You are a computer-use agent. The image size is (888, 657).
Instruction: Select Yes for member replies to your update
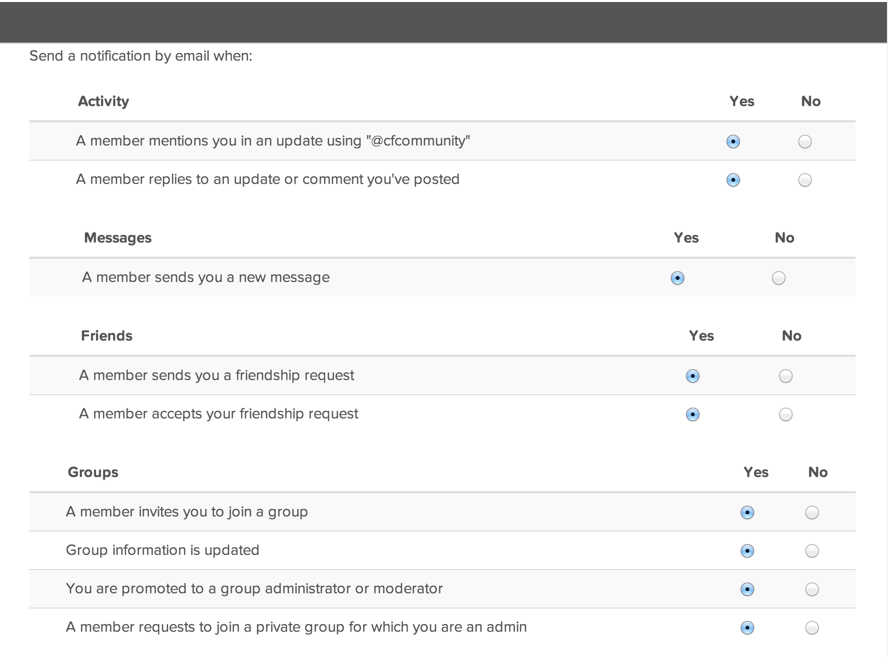pos(733,180)
